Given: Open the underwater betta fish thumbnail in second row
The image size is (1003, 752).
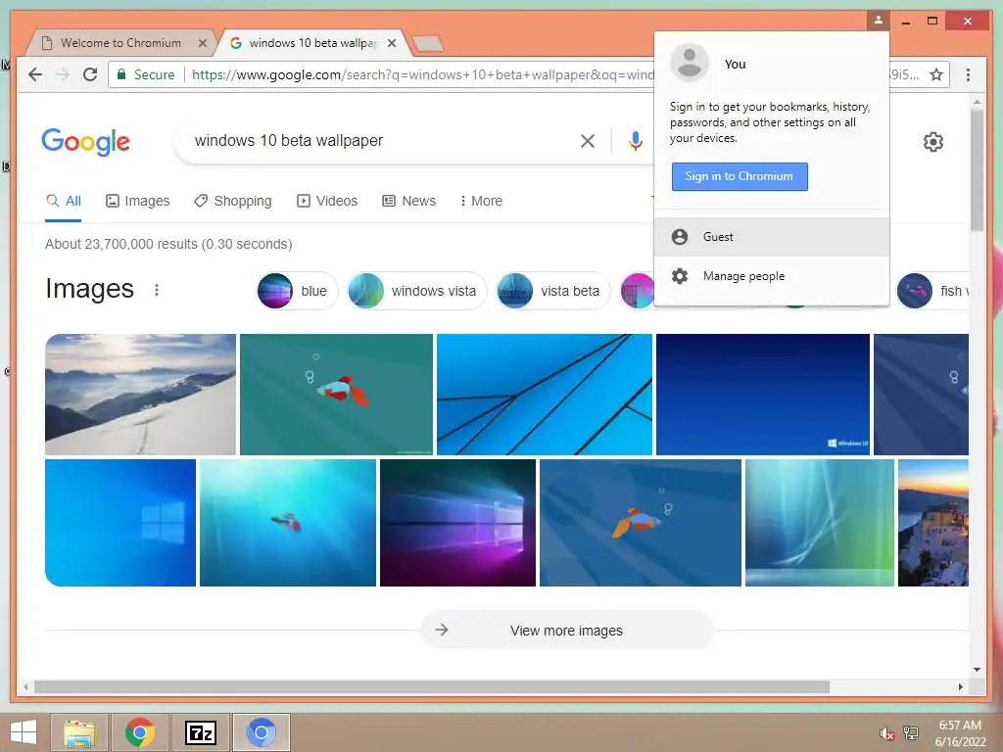Looking at the screenshot, I should 288,523.
